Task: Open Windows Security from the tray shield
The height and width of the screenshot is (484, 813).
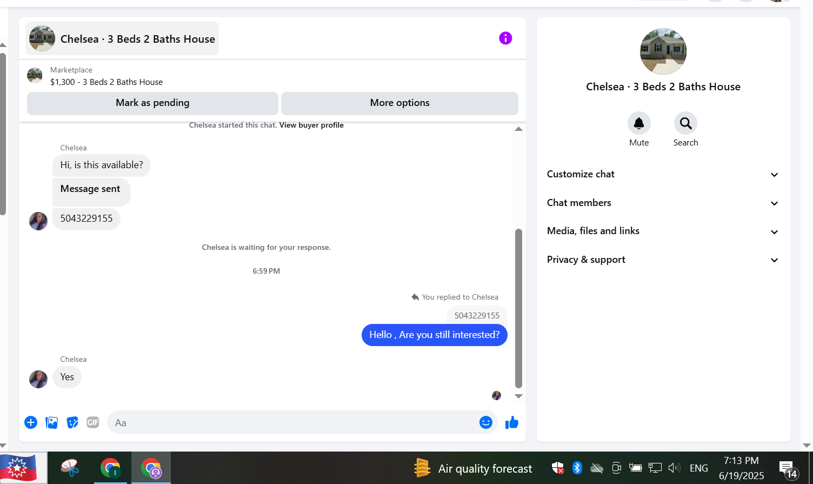Action: click(x=558, y=468)
